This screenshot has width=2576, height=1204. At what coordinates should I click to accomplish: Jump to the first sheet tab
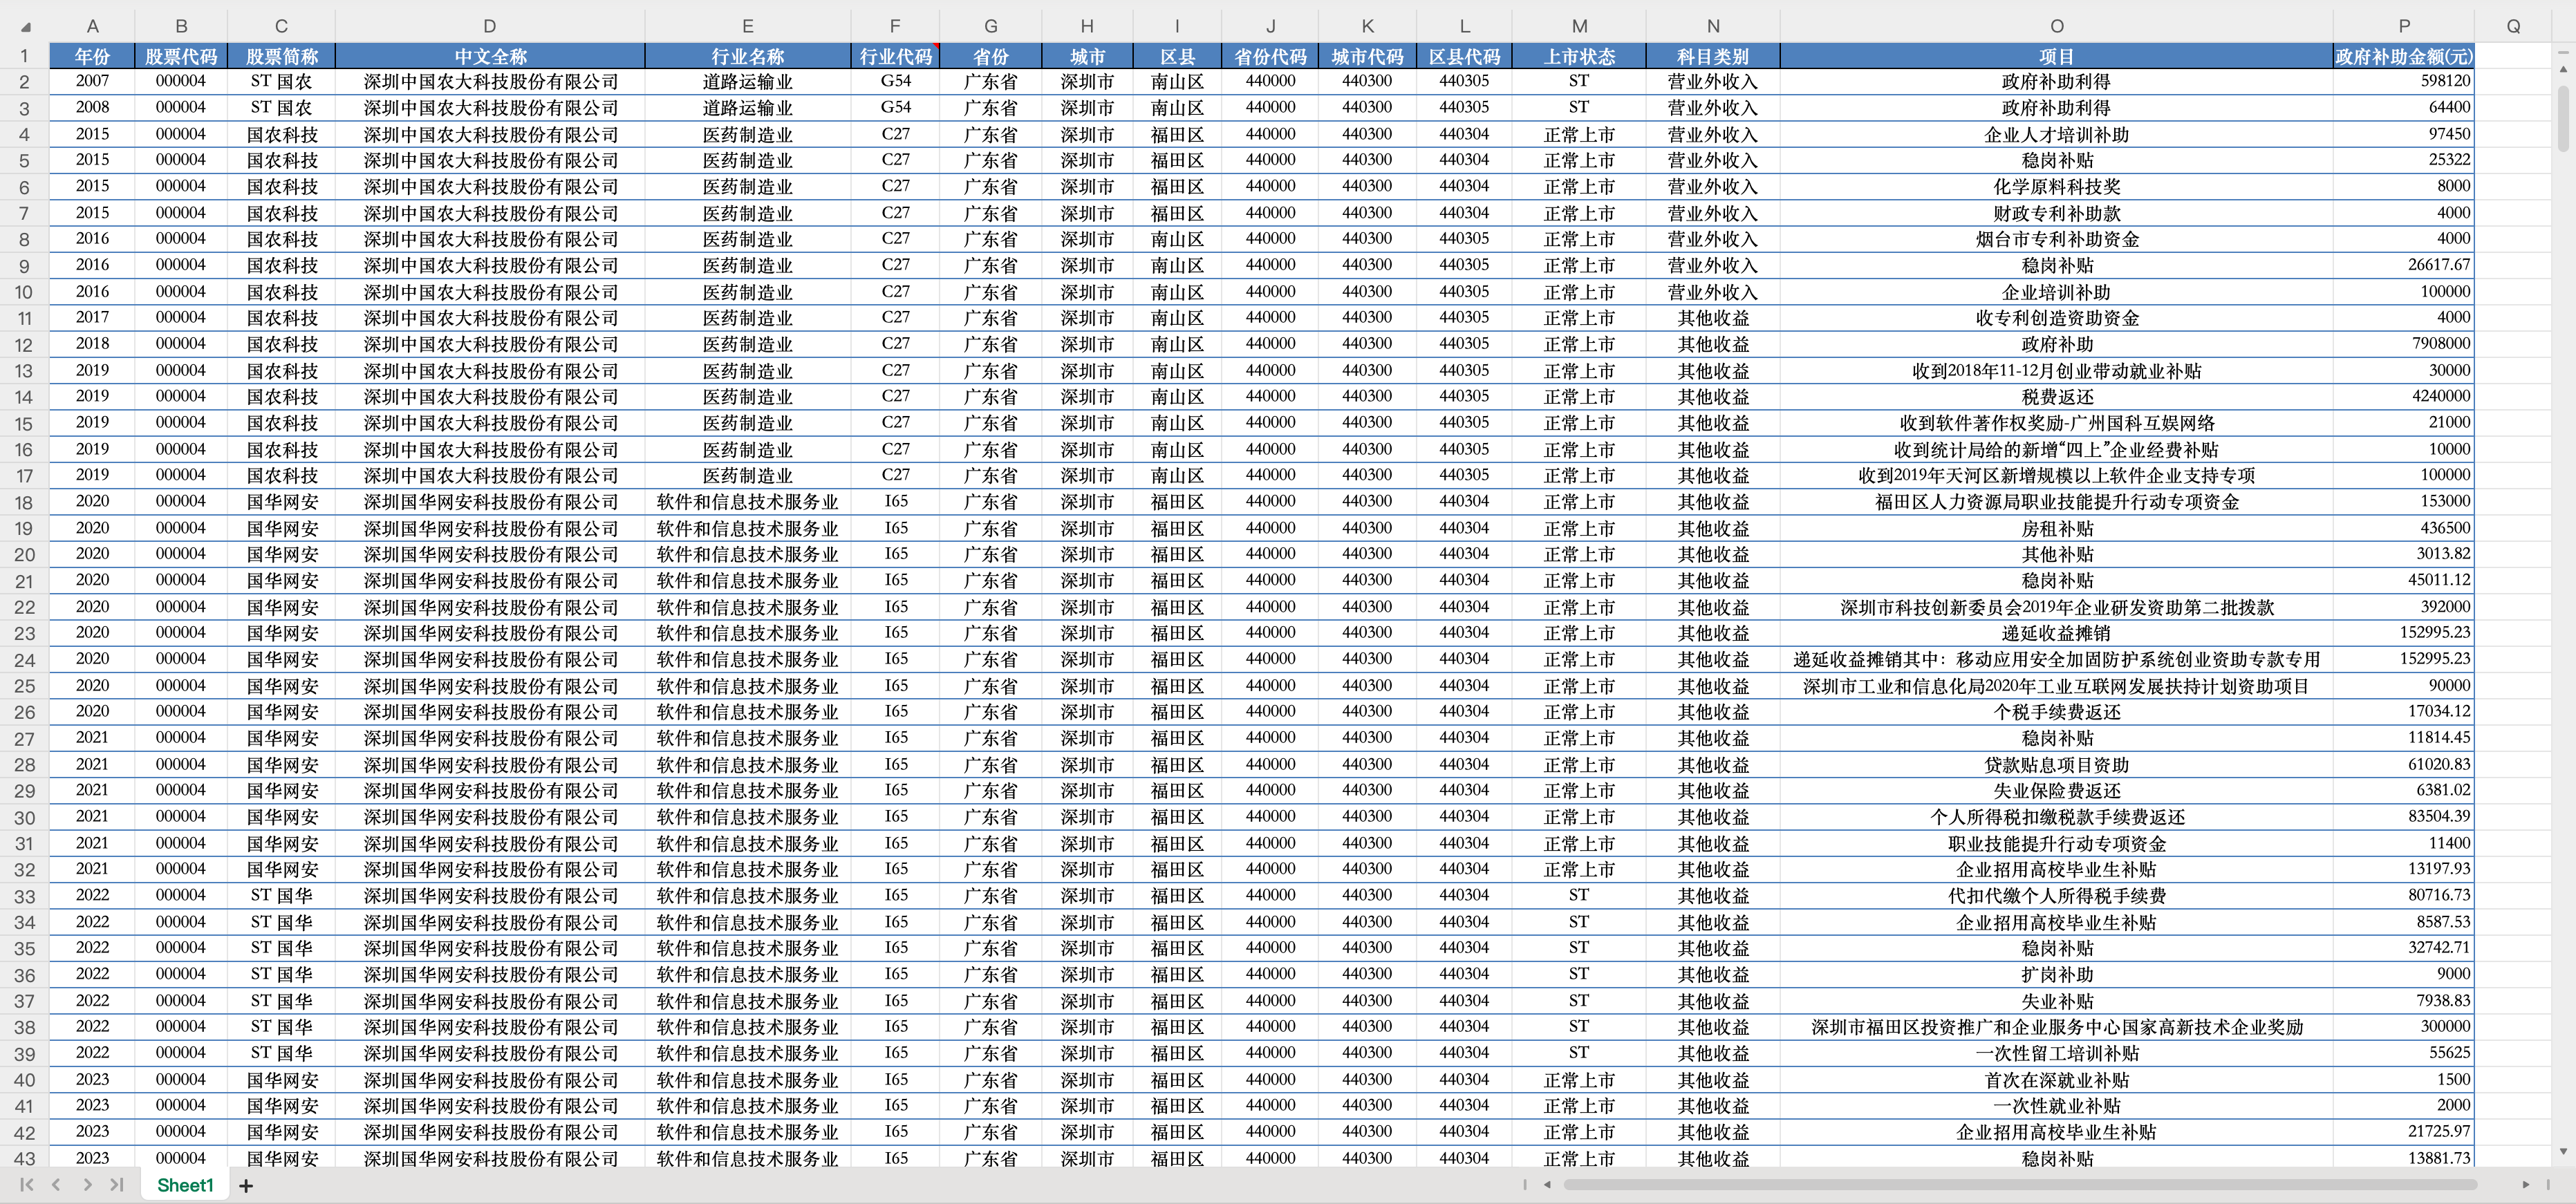pos(27,1185)
